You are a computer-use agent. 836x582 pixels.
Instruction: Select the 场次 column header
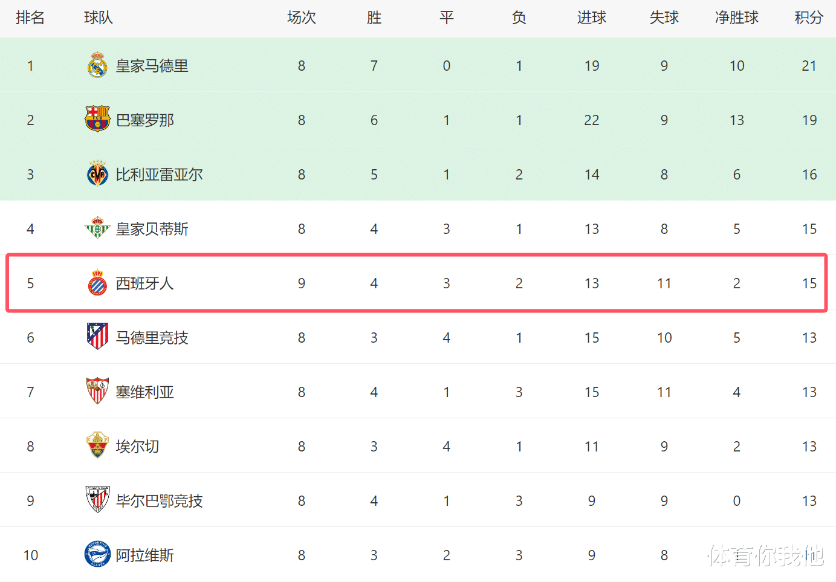click(x=301, y=18)
